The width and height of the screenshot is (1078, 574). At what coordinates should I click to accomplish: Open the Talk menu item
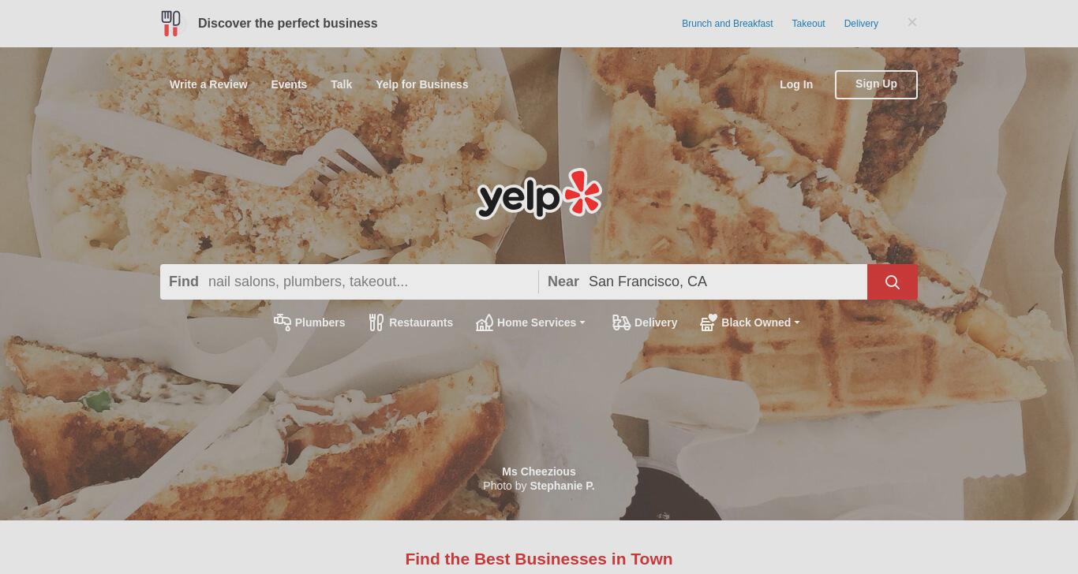342,84
